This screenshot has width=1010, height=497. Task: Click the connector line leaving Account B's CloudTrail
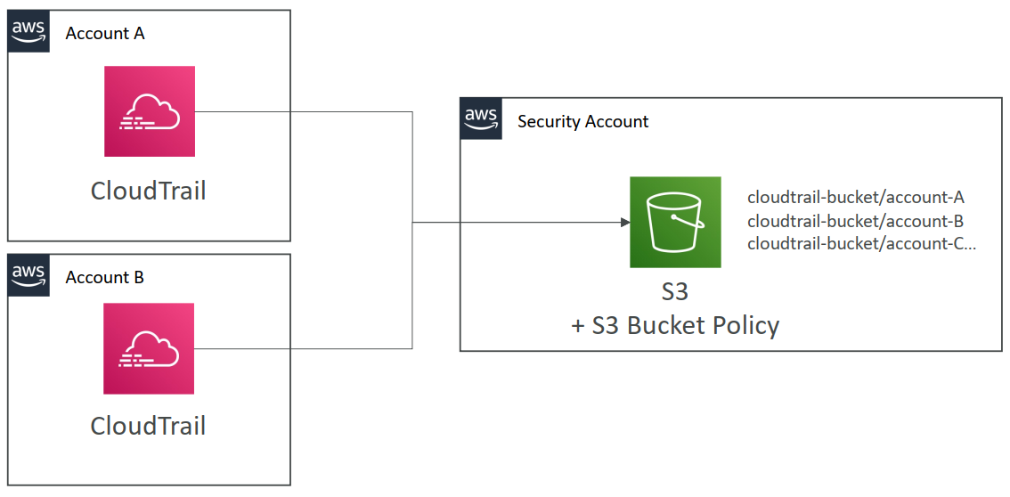(303, 348)
